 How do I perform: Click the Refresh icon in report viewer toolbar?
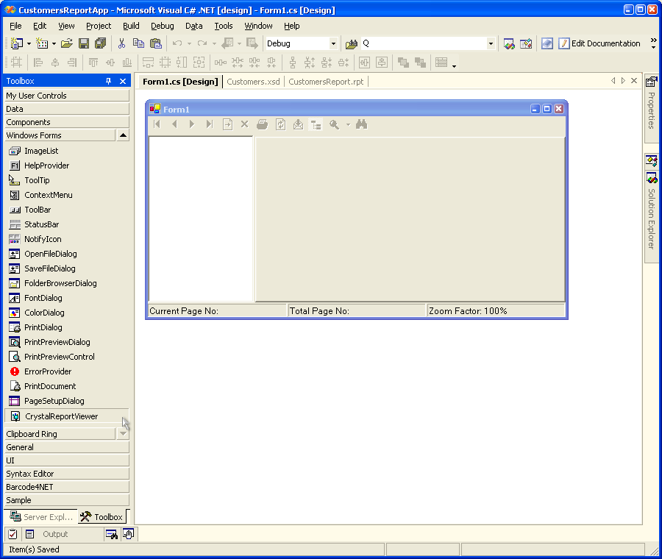280,124
